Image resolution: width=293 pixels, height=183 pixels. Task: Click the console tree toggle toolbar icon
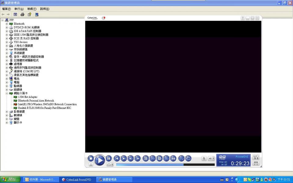click(15, 14)
